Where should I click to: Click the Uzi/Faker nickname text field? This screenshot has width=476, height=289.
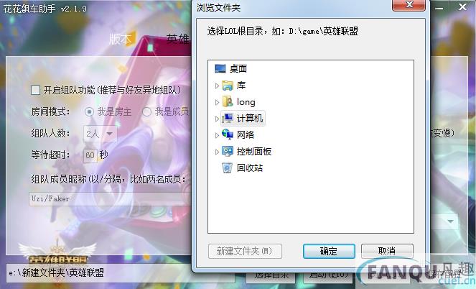110,198
